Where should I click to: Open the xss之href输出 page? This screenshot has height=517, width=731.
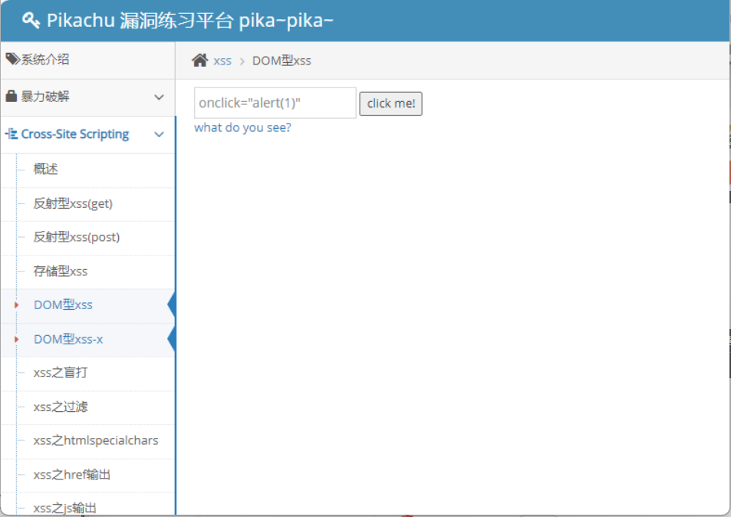point(72,475)
